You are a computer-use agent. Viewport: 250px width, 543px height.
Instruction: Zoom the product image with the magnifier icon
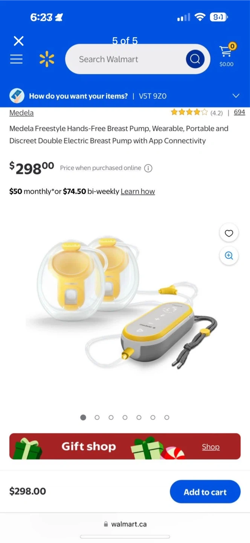click(229, 256)
